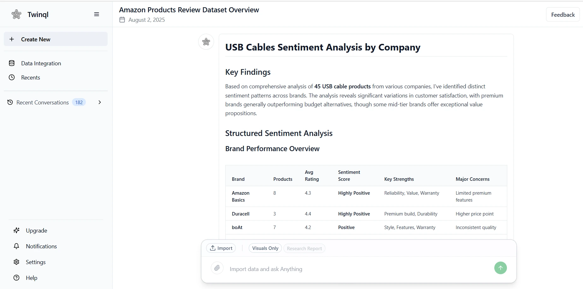Screen dimensions: 583x289
Task: Select the Amazon Products Review Dataset title
Action: [189, 9]
